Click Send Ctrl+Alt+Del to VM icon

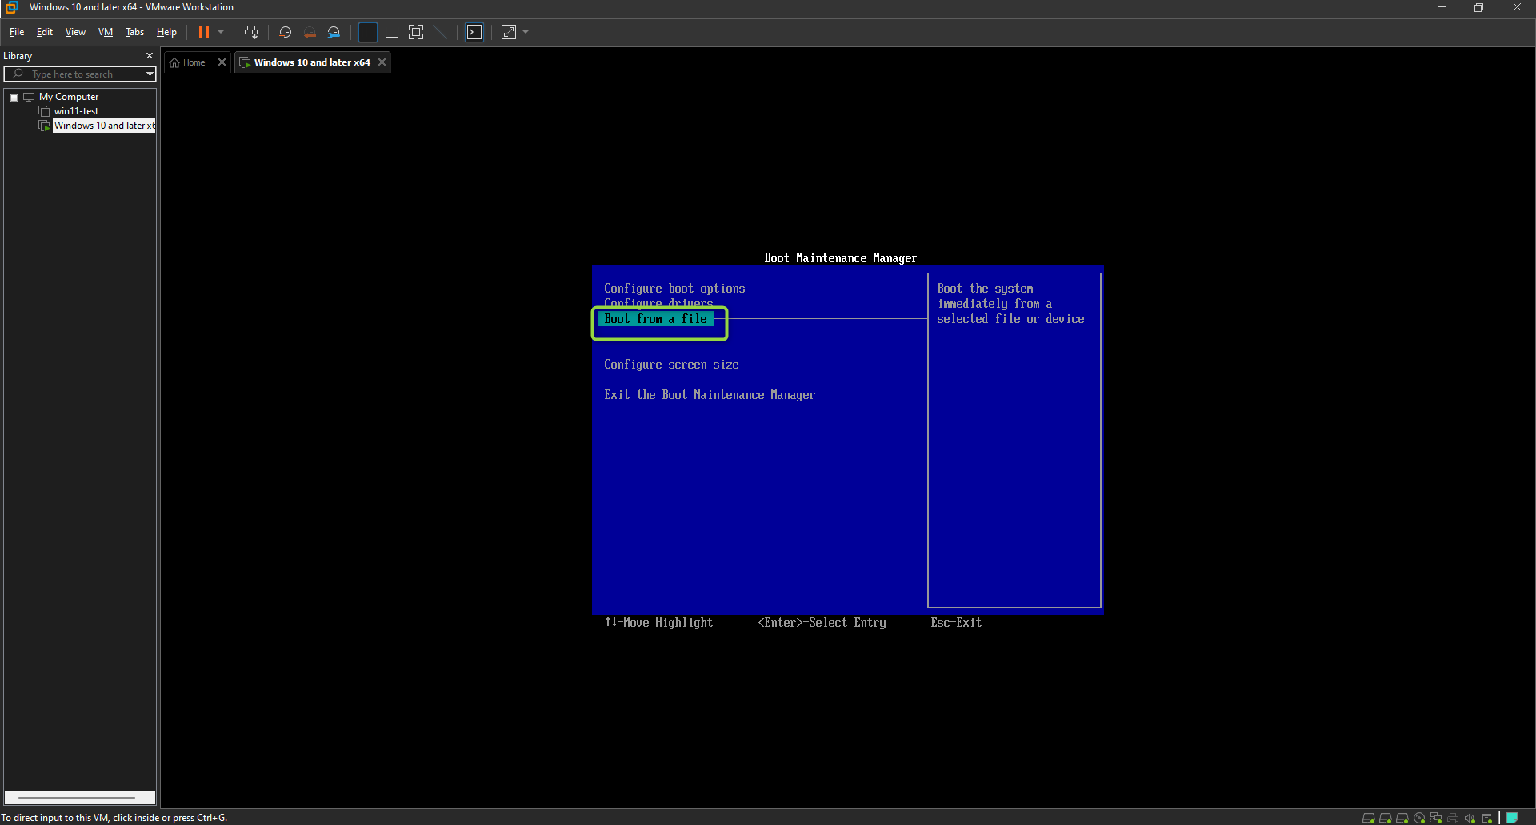pos(251,32)
